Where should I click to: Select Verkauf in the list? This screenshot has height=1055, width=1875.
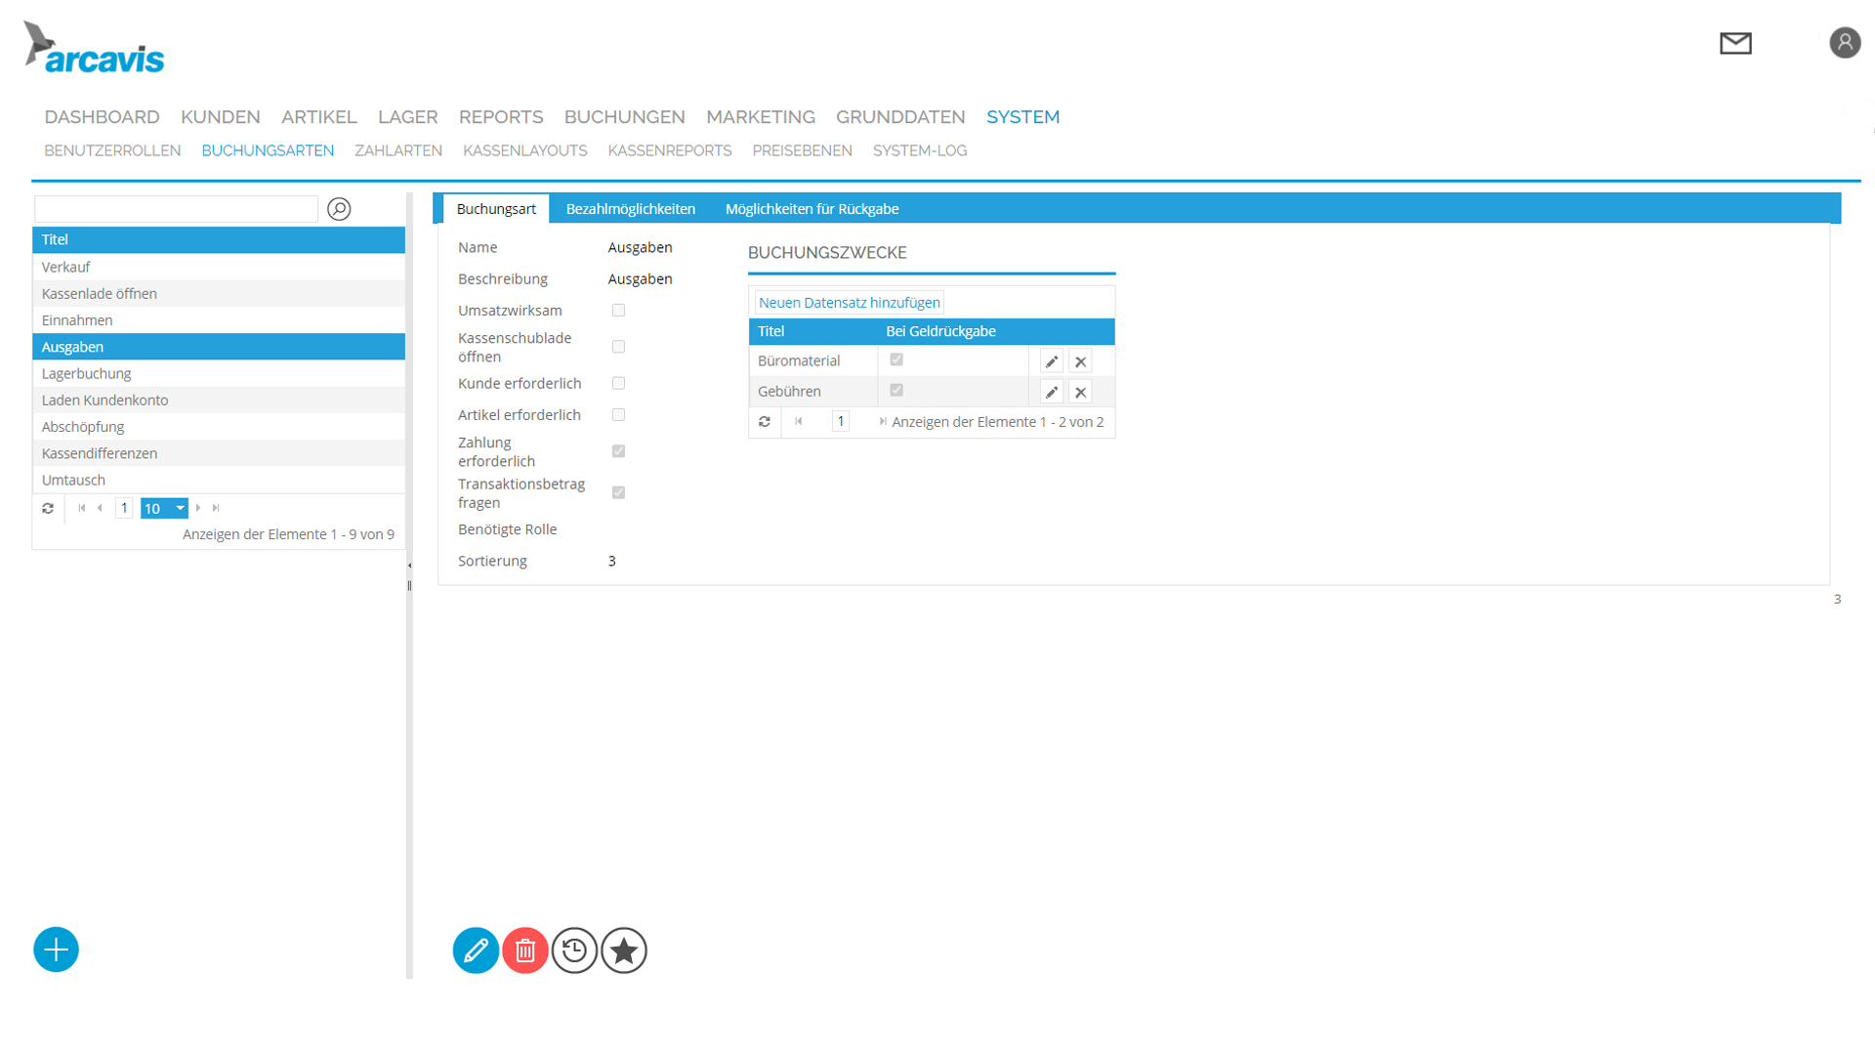pyautogui.click(x=219, y=267)
